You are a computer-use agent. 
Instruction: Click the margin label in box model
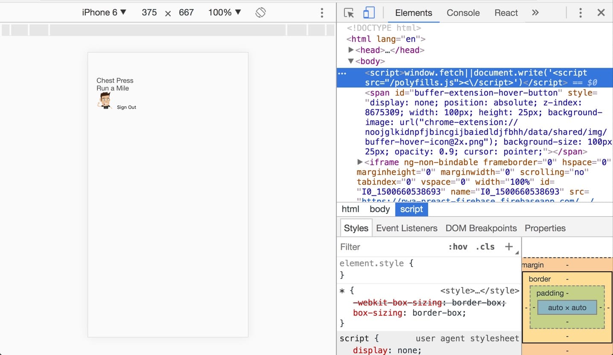pos(533,265)
